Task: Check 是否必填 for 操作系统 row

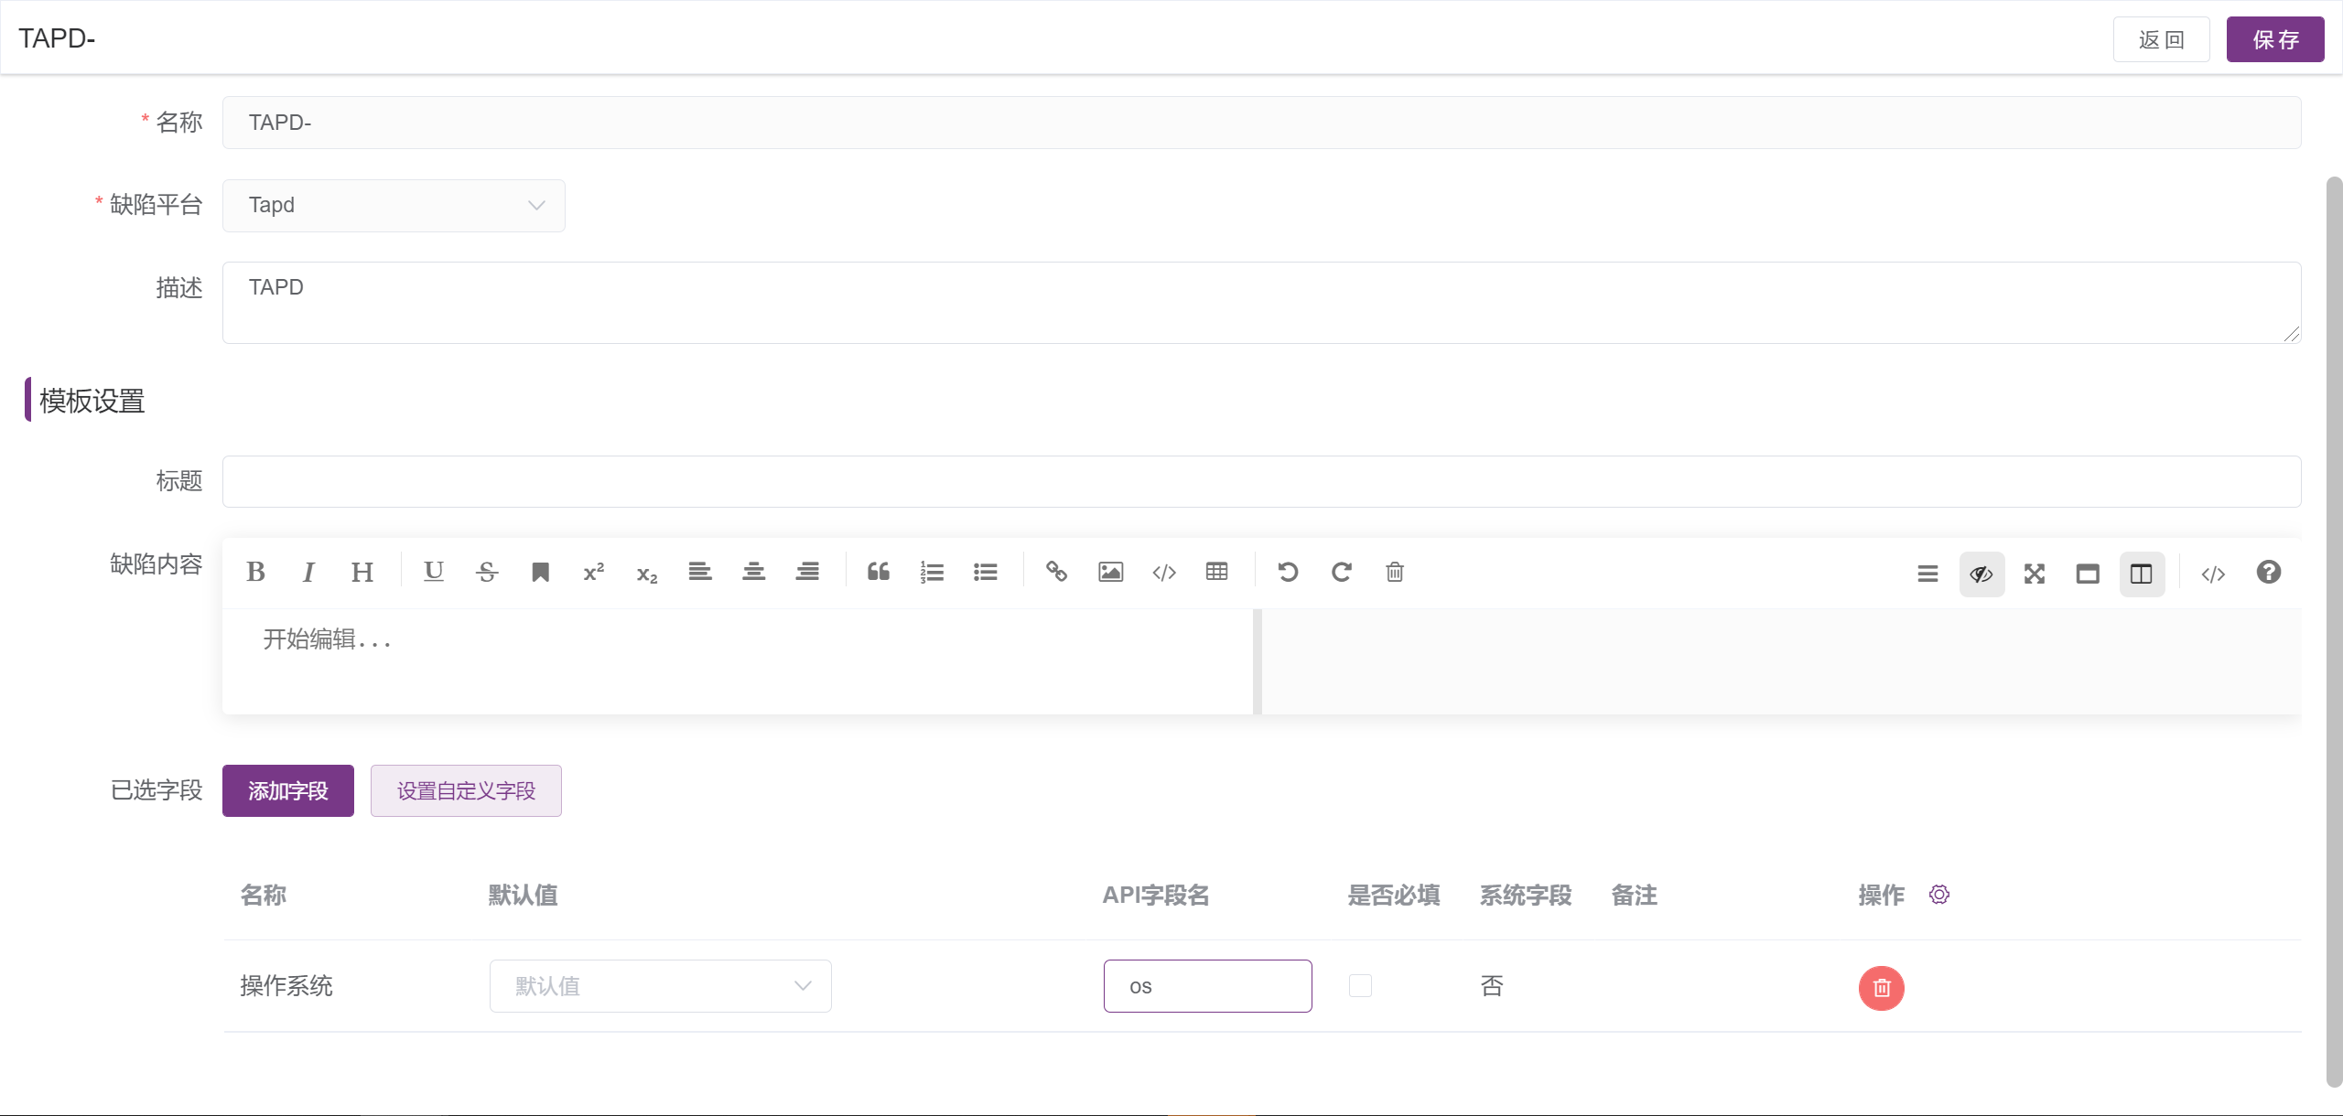Action: click(x=1360, y=985)
